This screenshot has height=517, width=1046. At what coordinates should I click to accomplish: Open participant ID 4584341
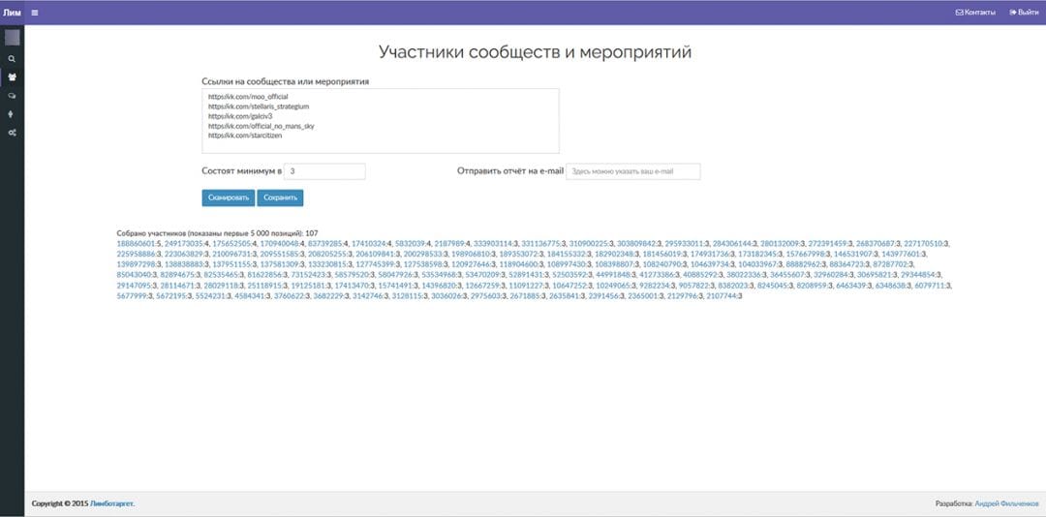click(250, 295)
